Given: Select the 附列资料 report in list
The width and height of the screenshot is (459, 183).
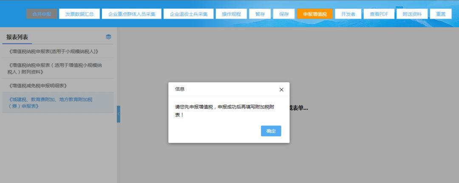Looking at the screenshot, I should pos(55,68).
